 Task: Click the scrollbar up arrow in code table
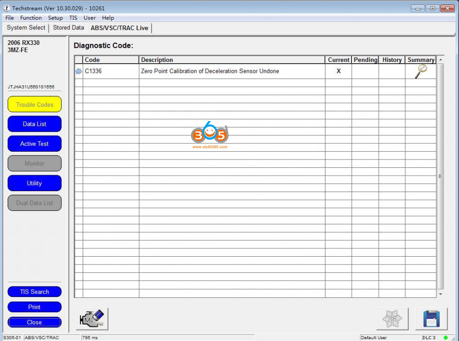pyautogui.click(x=441, y=60)
